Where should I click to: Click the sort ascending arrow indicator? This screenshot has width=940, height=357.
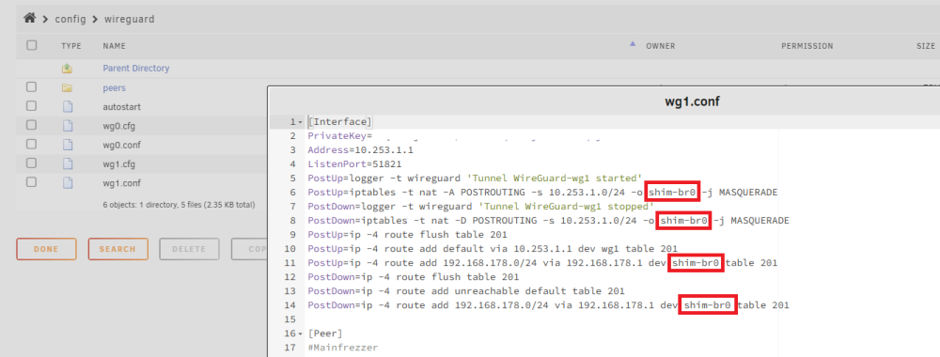pos(633,44)
